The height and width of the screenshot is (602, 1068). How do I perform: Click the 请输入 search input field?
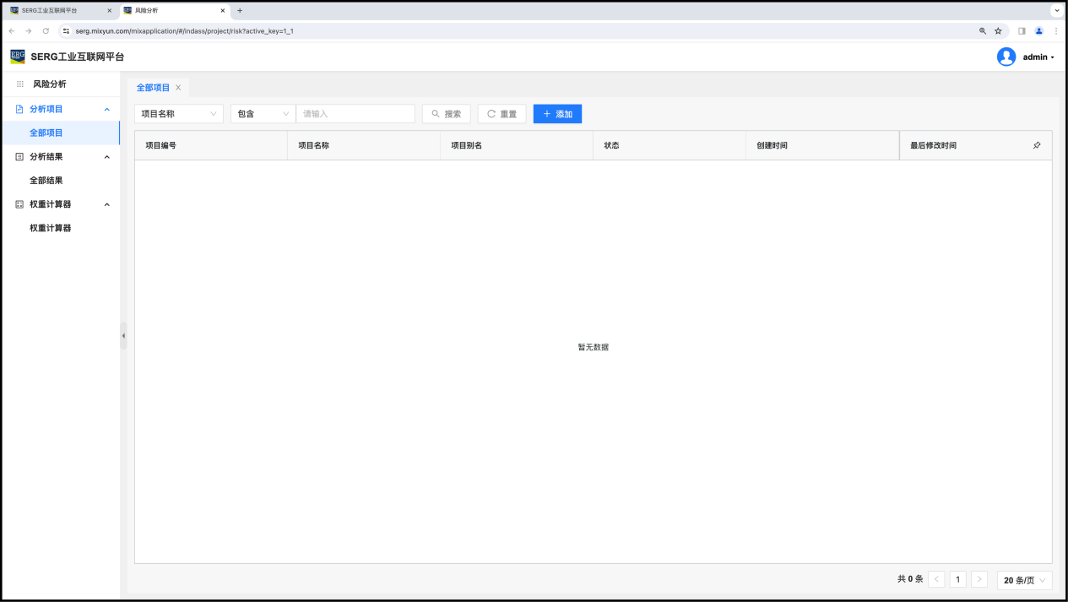355,114
